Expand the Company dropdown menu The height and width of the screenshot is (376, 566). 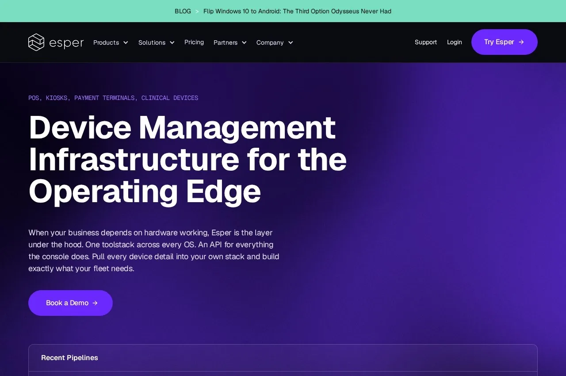pyautogui.click(x=275, y=42)
